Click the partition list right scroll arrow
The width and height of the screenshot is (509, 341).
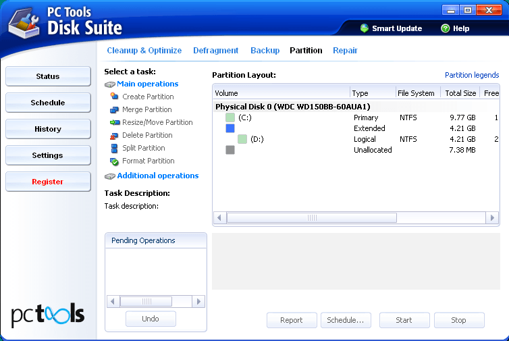492,217
